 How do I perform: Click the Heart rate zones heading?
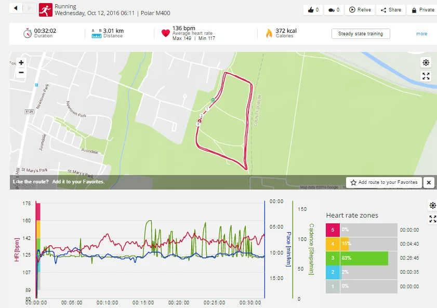pyautogui.click(x=352, y=215)
